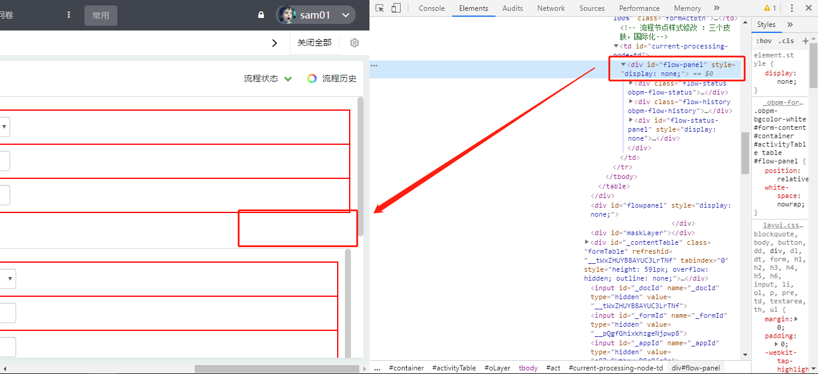Click the 常用 button in the header

pyautogui.click(x=101, y=16)
